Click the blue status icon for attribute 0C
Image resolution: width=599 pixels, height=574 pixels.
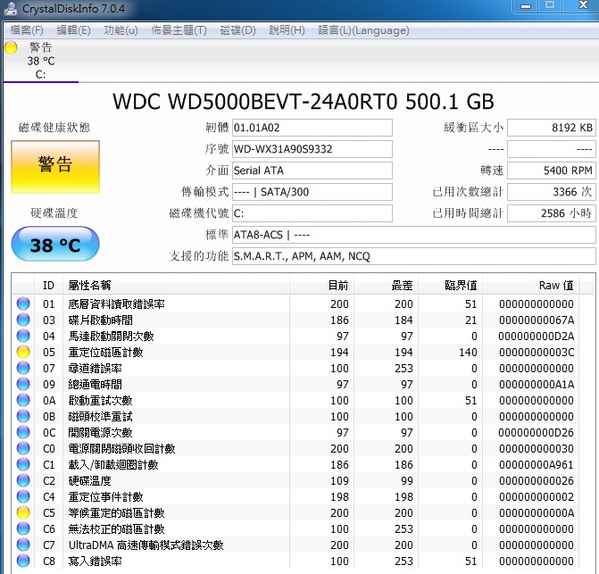[x=23, y=432]
